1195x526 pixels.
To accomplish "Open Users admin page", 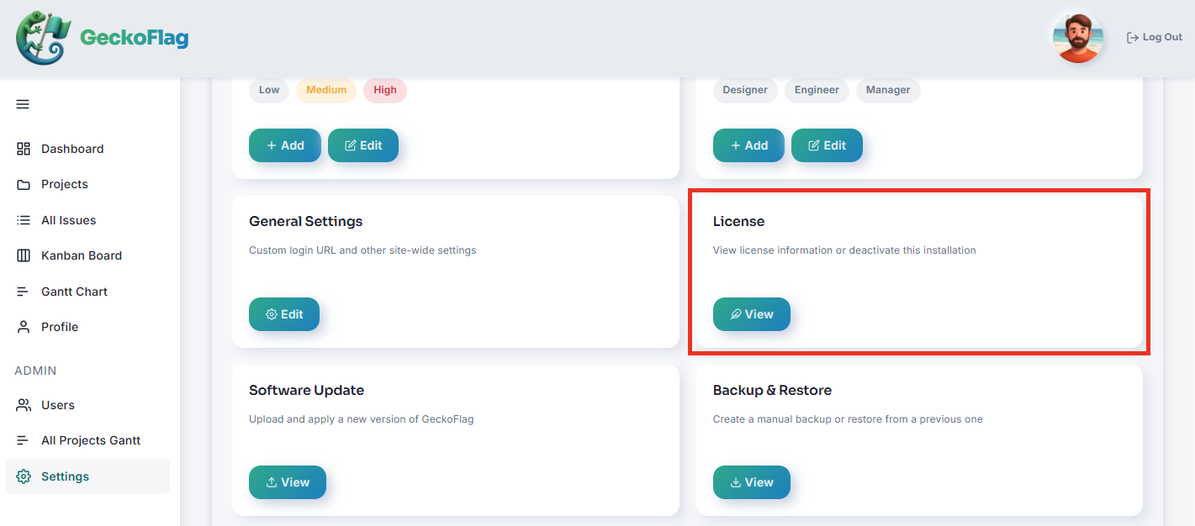I will click(x=87, y=405).
